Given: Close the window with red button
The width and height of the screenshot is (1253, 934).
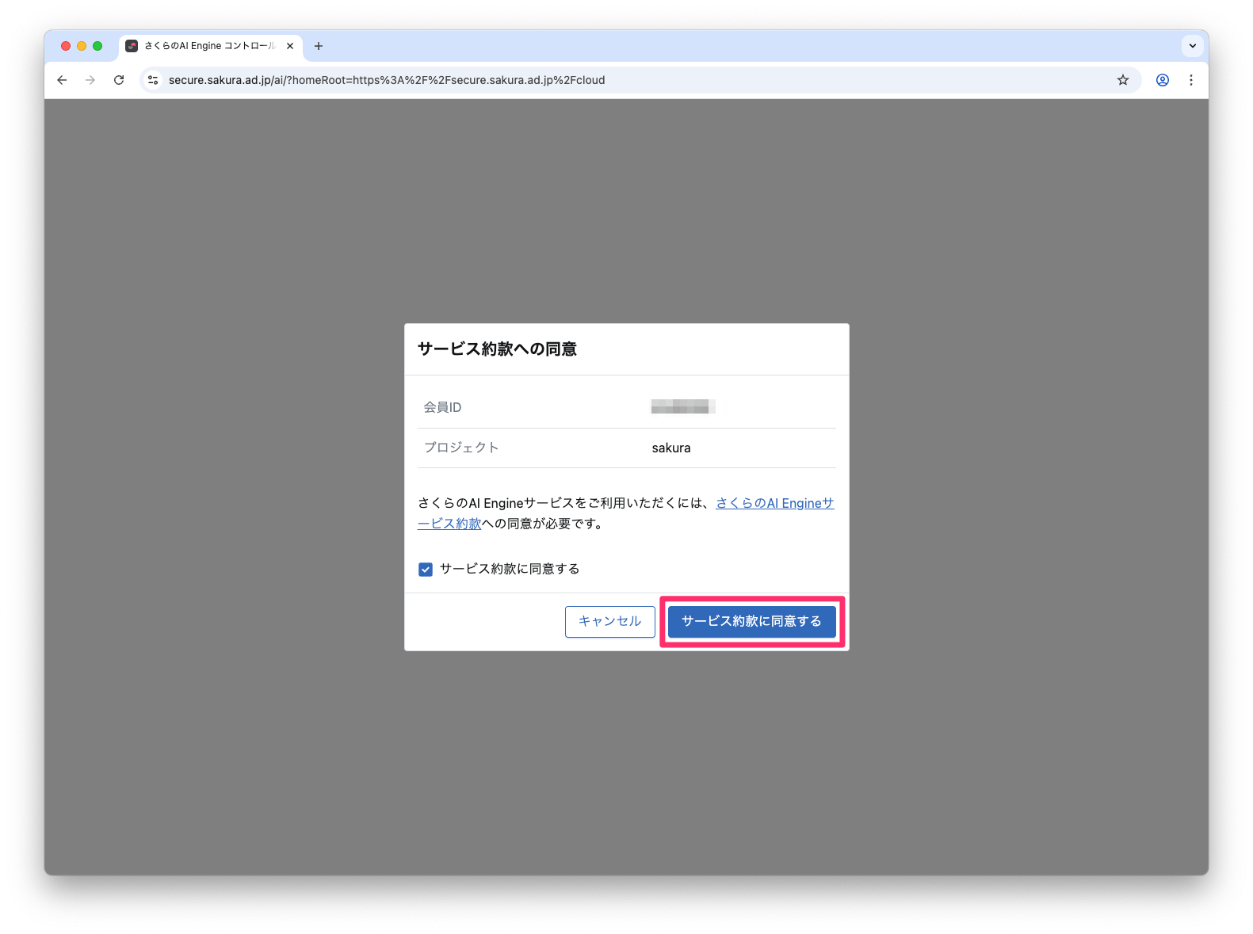Looking at the screenshot, I should click(66, 46).
